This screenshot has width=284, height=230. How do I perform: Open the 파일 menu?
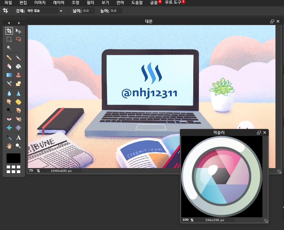pyautogui.click(x=8, y=3)
